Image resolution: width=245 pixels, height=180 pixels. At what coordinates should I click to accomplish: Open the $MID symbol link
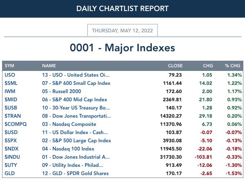point(11,100)
